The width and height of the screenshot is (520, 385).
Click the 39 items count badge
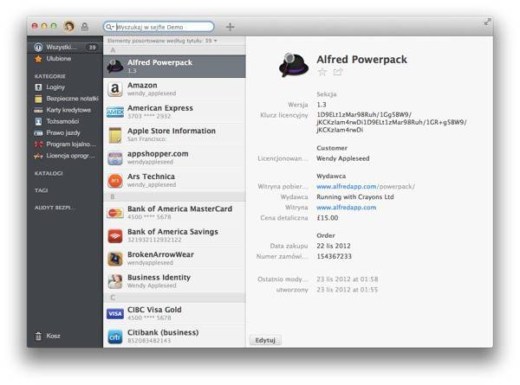[92, 48]
